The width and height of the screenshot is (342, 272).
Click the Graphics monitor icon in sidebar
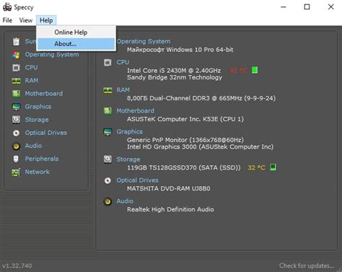point(16,107)
